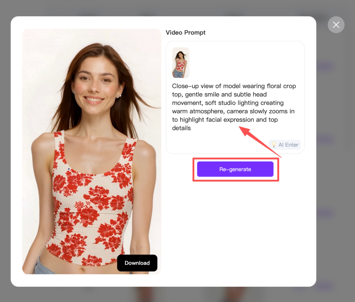Click the large generated model preview

tap(92, 151)
